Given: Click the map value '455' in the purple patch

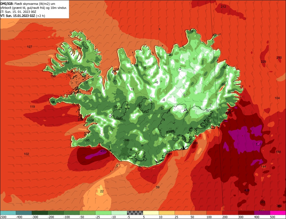Looking at the screenshot, I should point(103,151).
